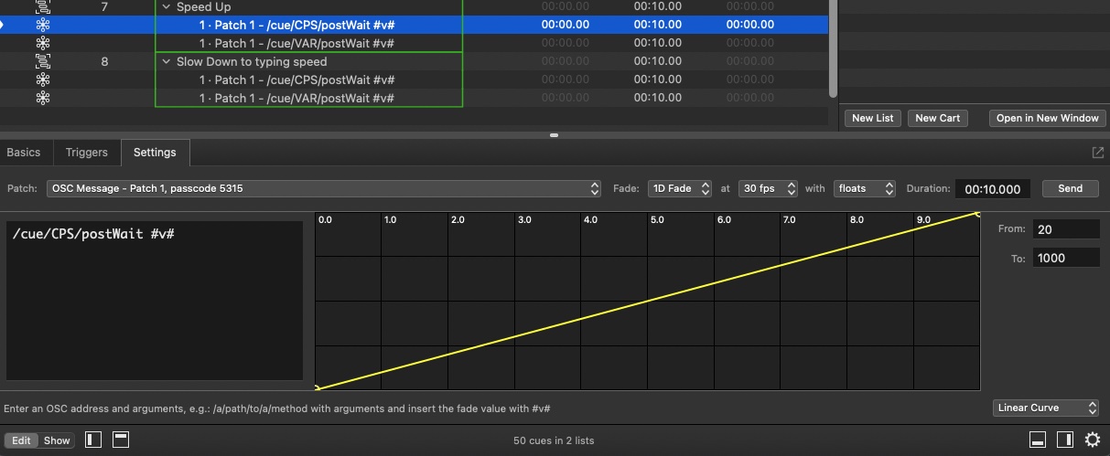Open the OSC Message patch dropdown

coord(325,188)
